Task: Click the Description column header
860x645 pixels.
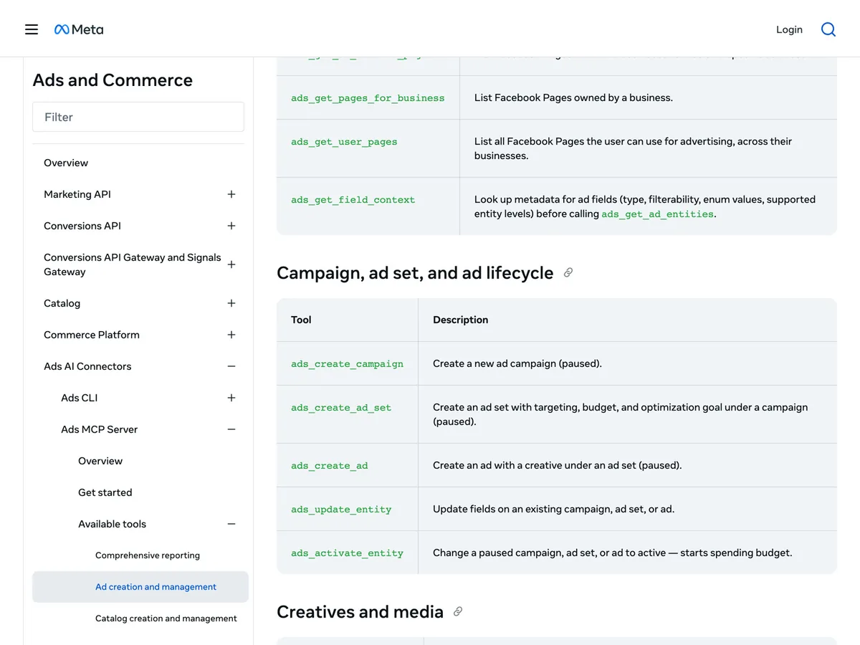Action: (x=461, y=320)
